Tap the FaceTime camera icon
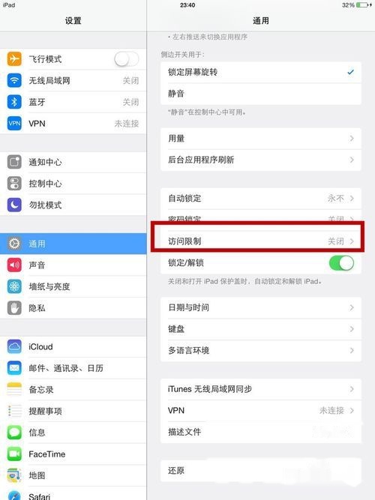The height and width of the screenshot is (500, 375). coord(14,454)
